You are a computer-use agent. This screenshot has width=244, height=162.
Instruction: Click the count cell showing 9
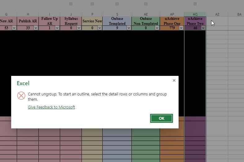click(117, 28)
